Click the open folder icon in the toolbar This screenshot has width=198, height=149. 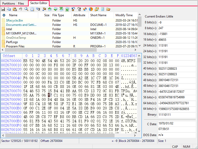(108, 9)
